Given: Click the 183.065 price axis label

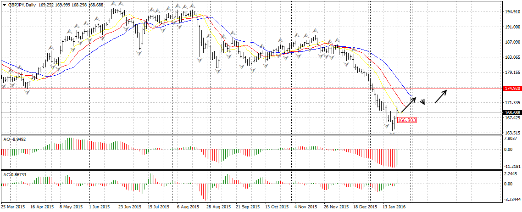Looking at the screenshot, I should (512, 57).
